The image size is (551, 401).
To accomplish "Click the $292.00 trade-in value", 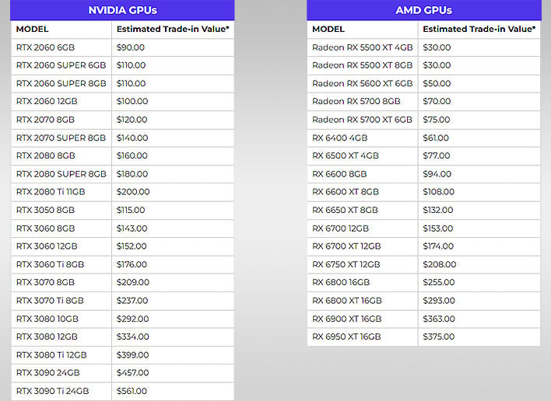I will coord(133,319).
